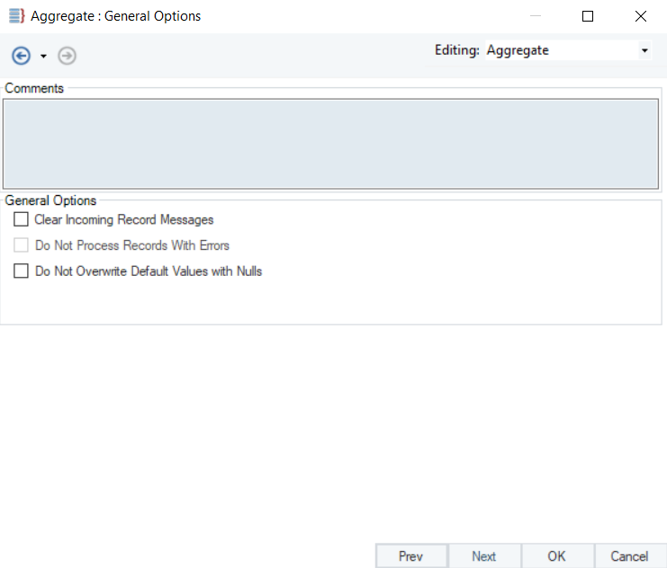Click the Editing: label
The image size is (667, 568).
pos(456,51)
